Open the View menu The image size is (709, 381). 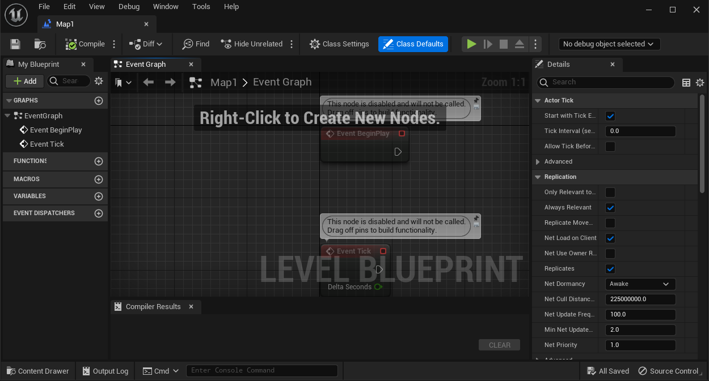[x=97, y=7]
